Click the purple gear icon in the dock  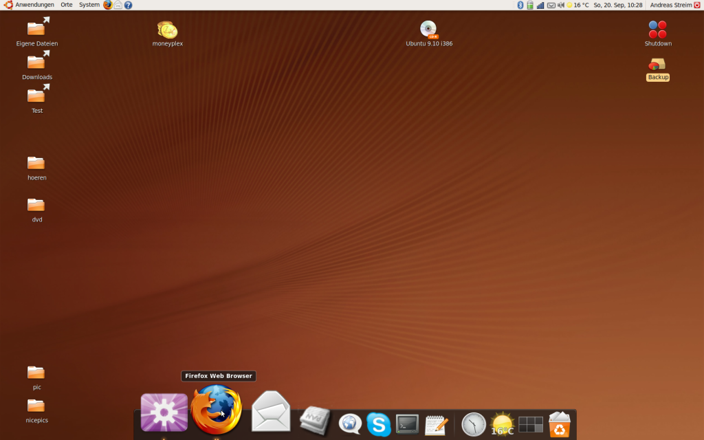[164, 412]
